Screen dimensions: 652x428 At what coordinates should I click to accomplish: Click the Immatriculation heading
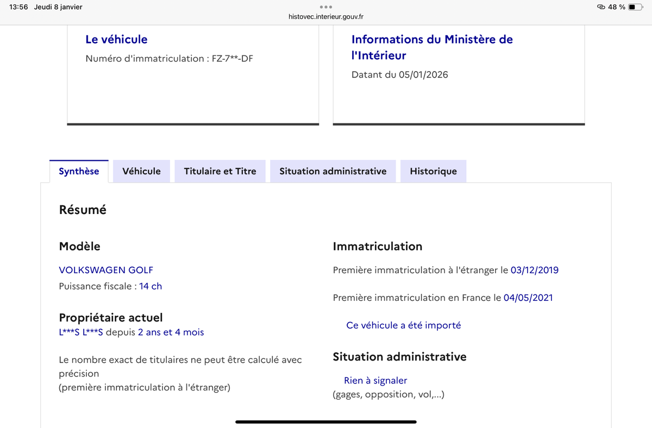[x=378, y=247]
